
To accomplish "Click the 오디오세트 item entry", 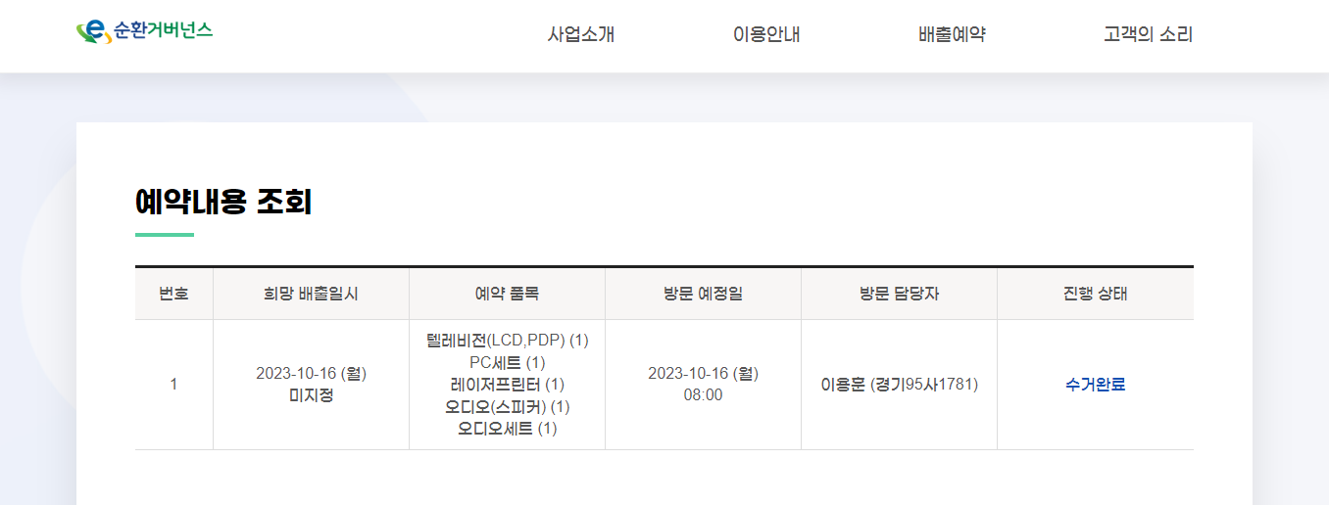I will pos(507,429).
